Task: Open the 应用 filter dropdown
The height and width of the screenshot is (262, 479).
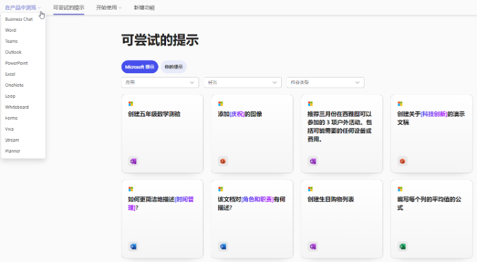Action: [x=160, y=83]
